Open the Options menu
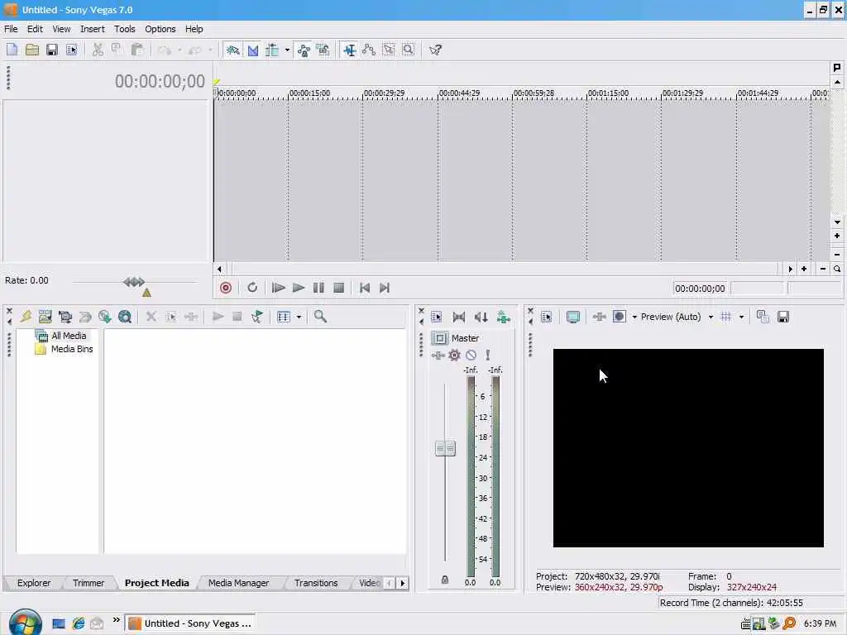The width and height of the screenshot is (847, 635). [160, 29]
